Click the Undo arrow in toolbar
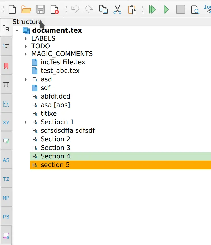Screen dimensions: 211x245 pyautogui.click(x=75, y=10)
